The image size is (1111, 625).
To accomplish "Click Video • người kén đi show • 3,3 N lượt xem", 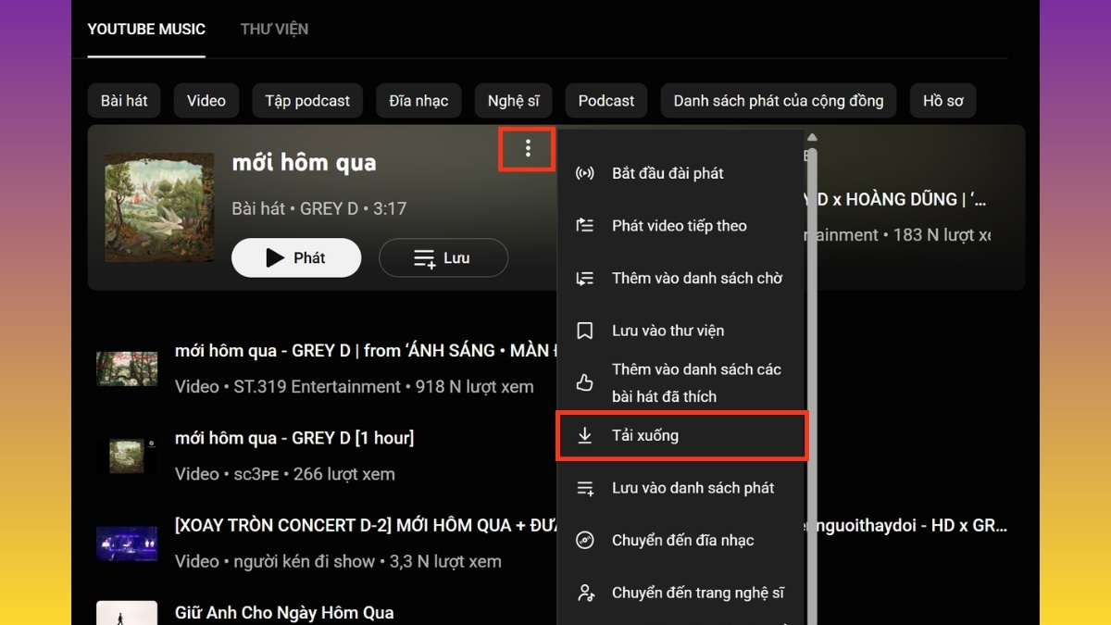I will click(338, 561).
